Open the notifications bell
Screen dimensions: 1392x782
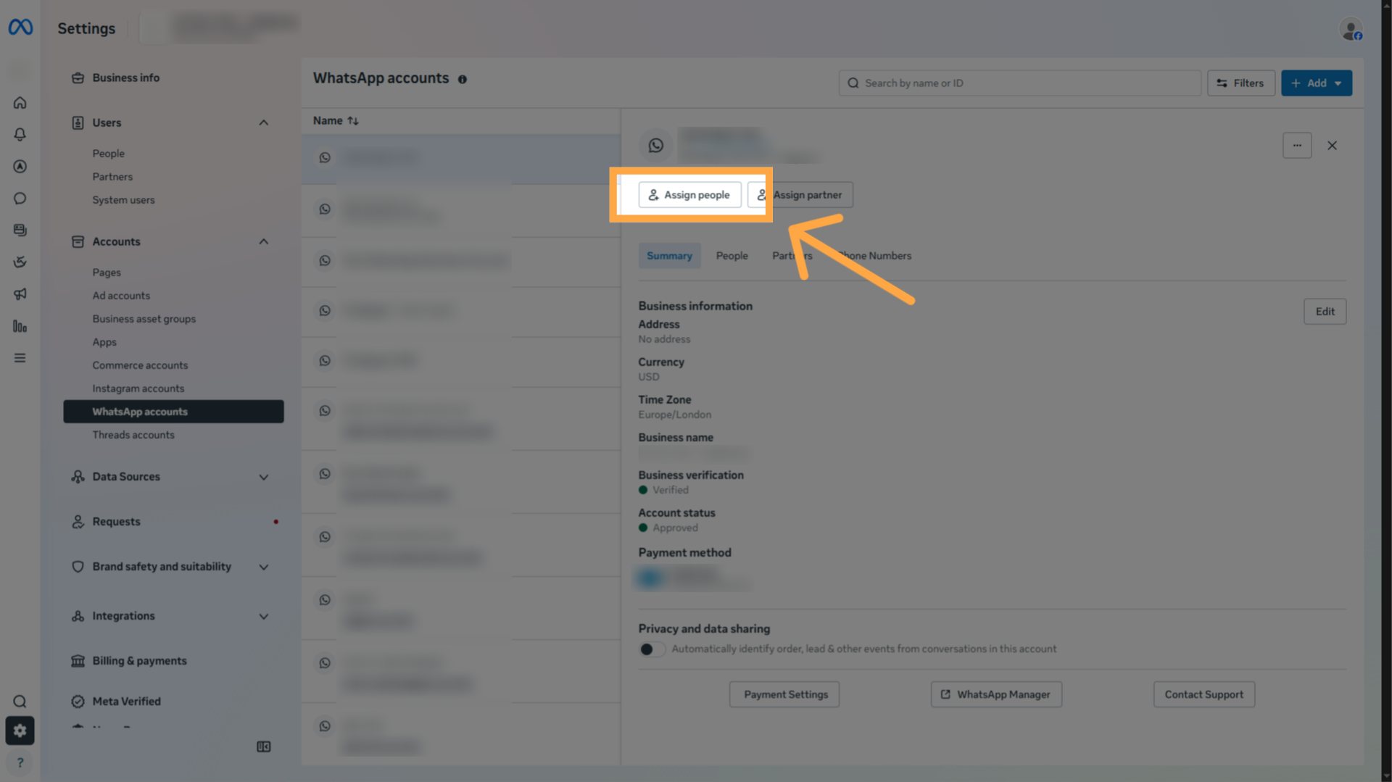20,135
